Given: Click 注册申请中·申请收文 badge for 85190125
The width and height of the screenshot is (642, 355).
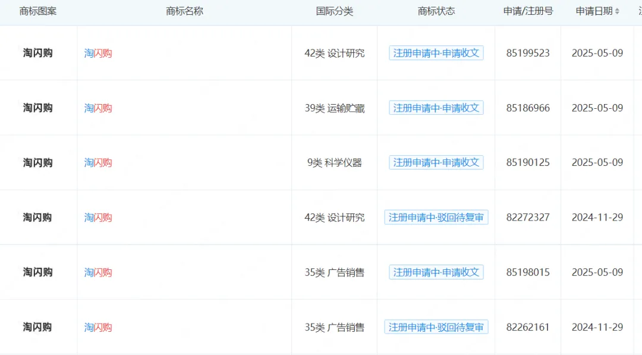Looking at the screenshot, I should [436, 162].
